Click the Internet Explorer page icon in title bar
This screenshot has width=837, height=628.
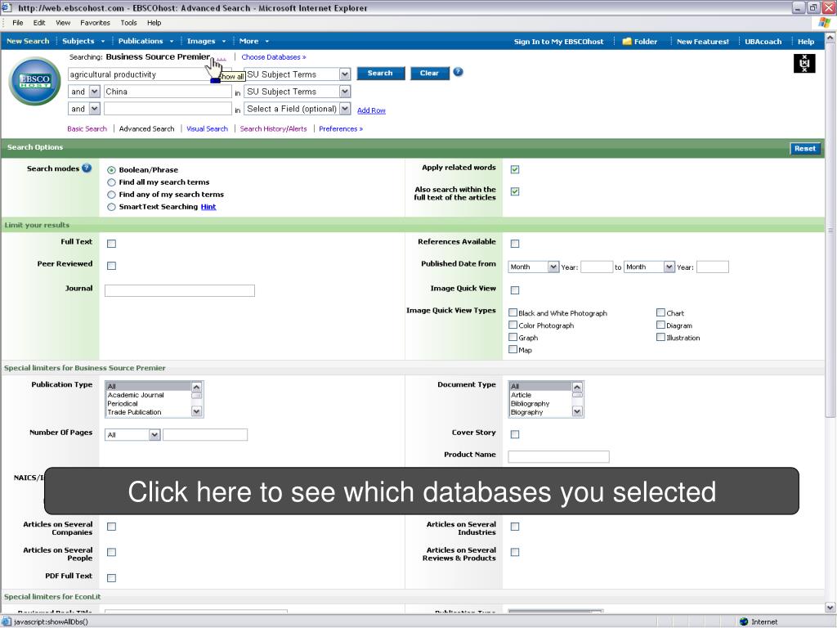7,7
